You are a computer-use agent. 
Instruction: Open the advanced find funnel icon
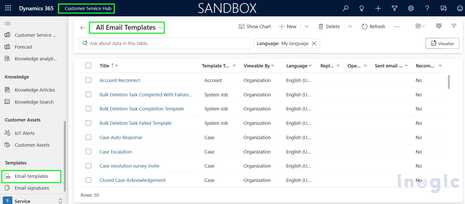point(394,8)
